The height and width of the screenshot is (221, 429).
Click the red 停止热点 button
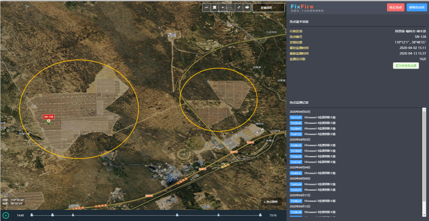[395, 7]
